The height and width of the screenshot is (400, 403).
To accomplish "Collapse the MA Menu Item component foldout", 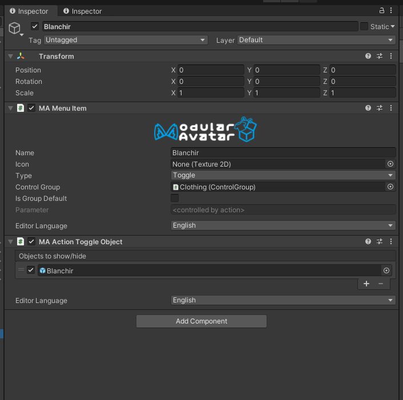I will (10, 108).
